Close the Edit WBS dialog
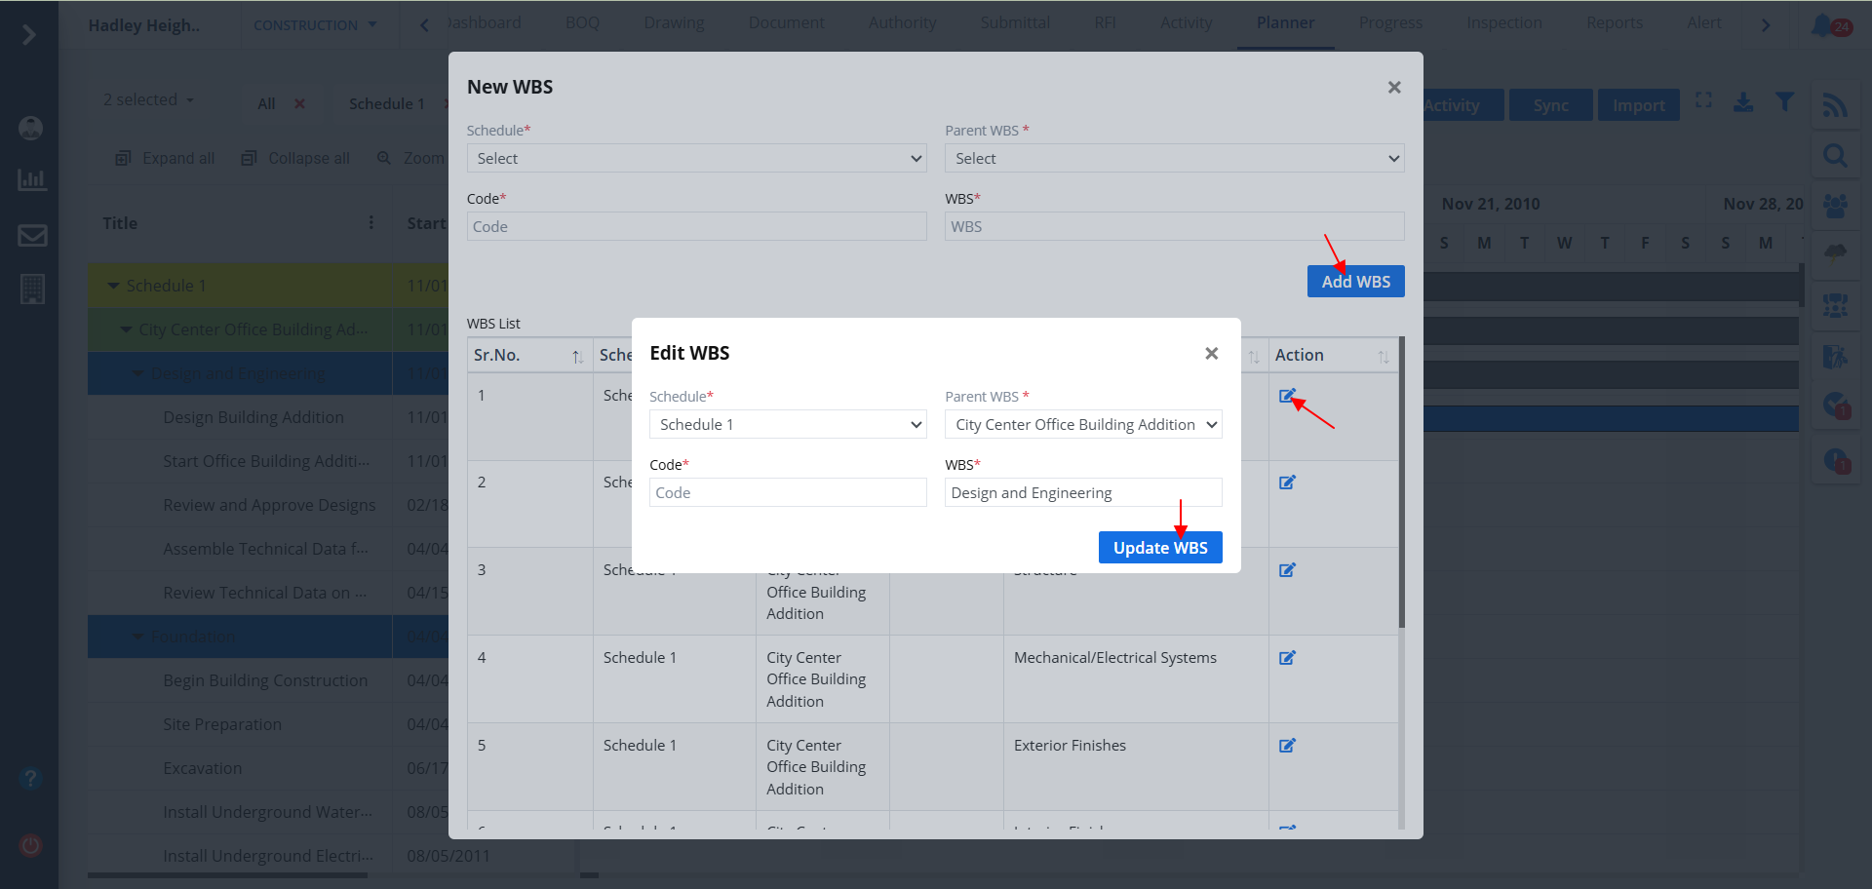This screenshot has height=889, width=1872. click(x=1211, y=353)
